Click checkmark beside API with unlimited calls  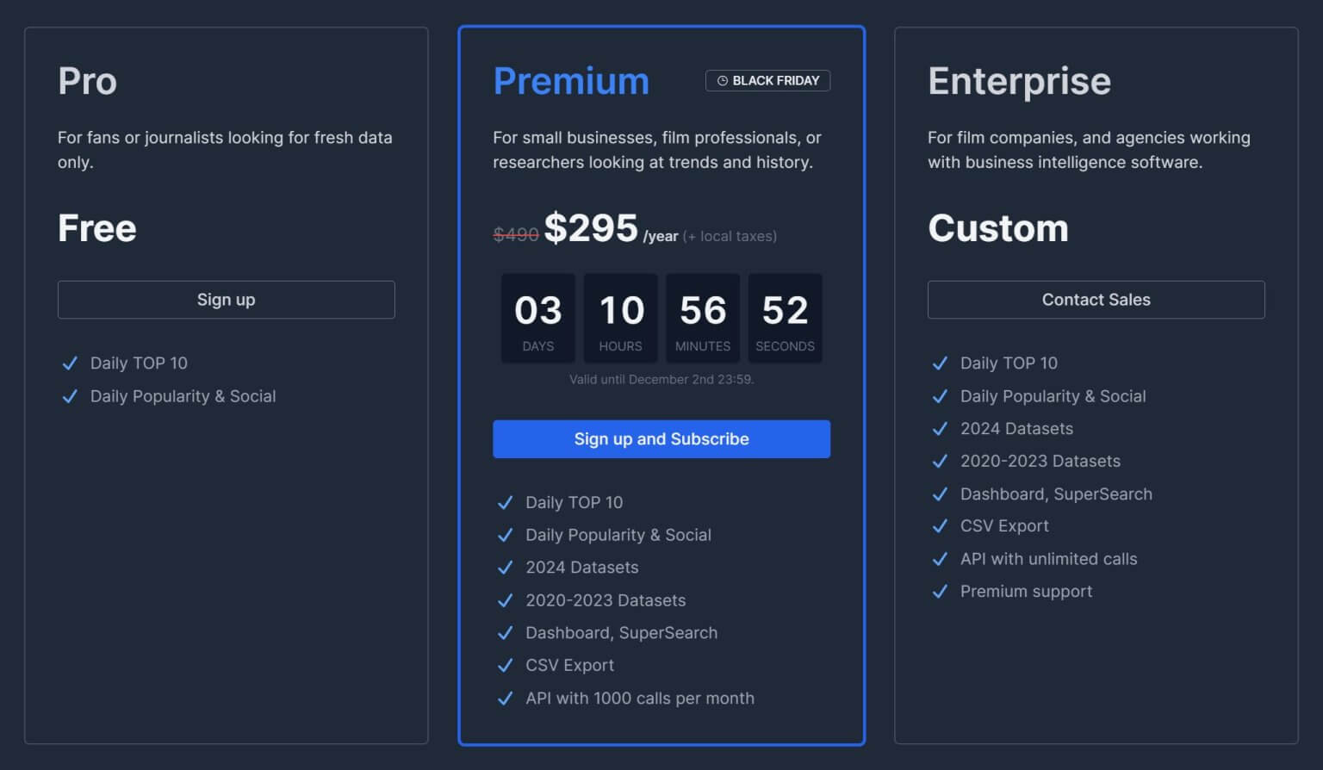point(940,559)
